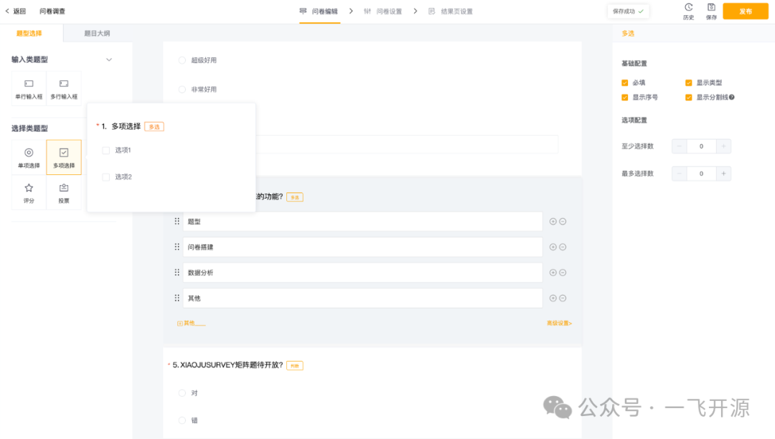This screenshot has height=439, width=775.
Task: Click the 多项选择 preview title
Action: [126, 126]
